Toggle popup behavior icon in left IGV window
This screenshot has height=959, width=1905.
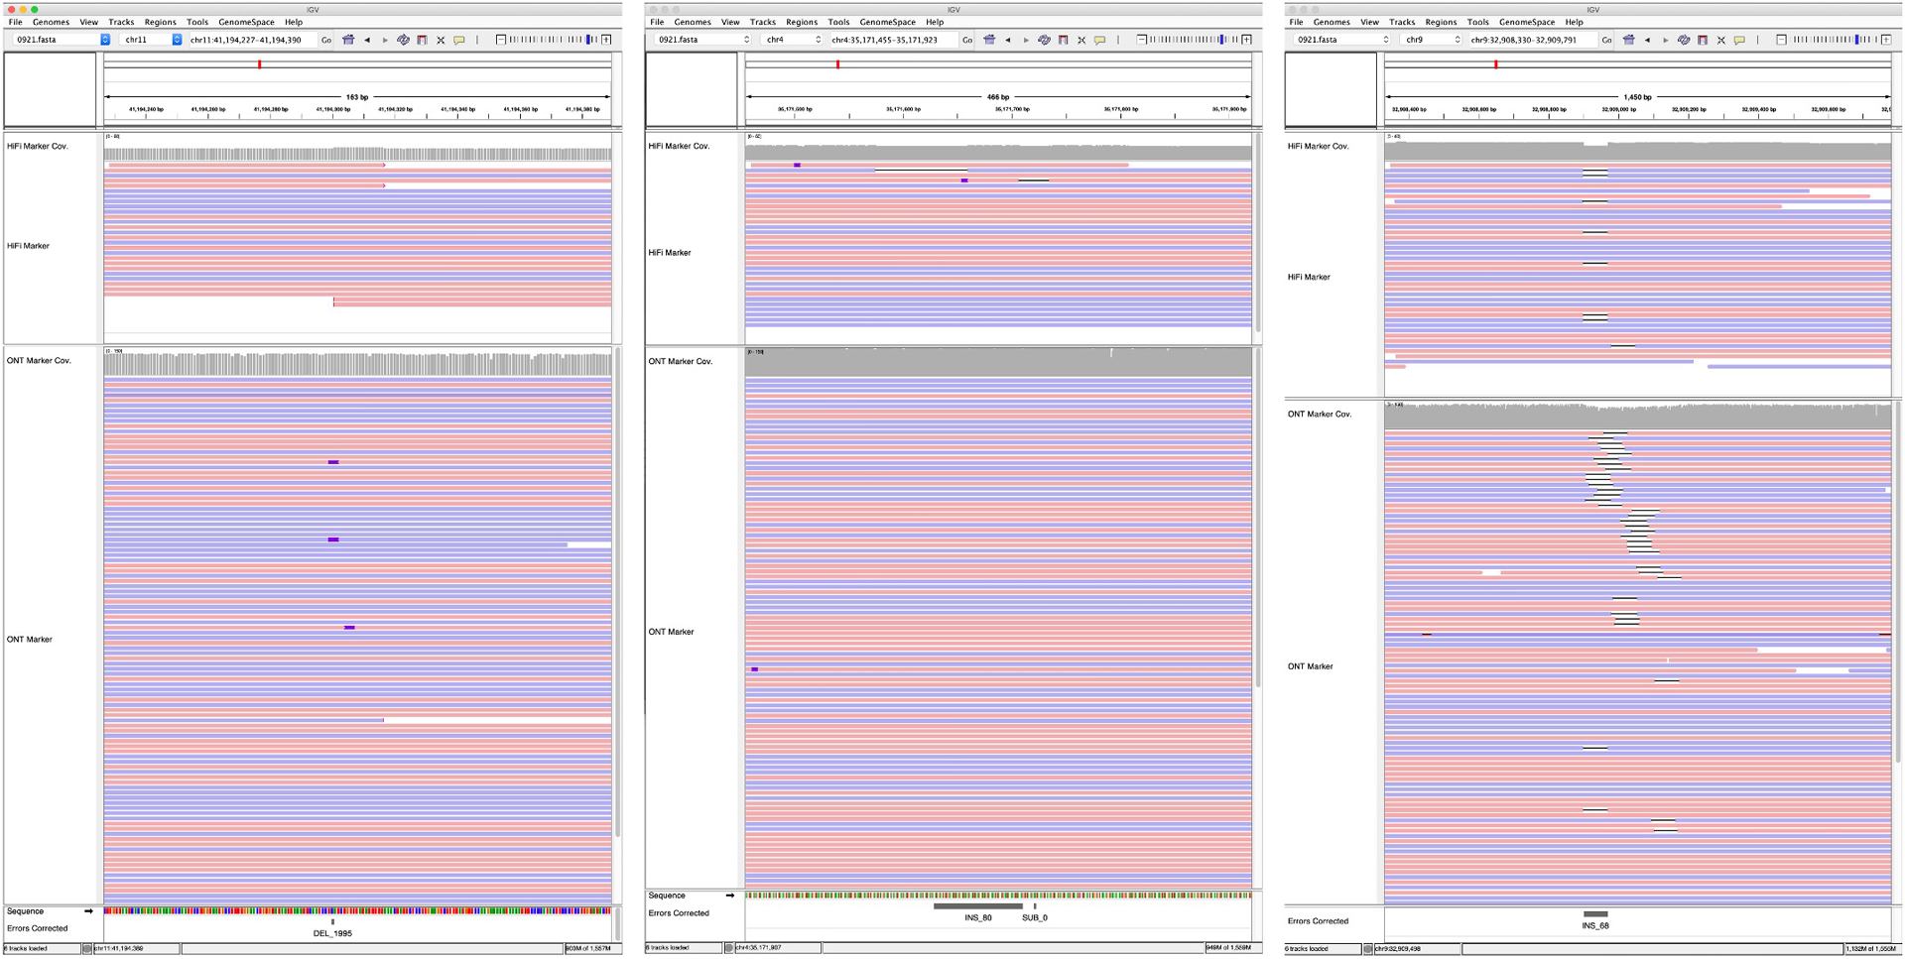(x=459, y=40)
